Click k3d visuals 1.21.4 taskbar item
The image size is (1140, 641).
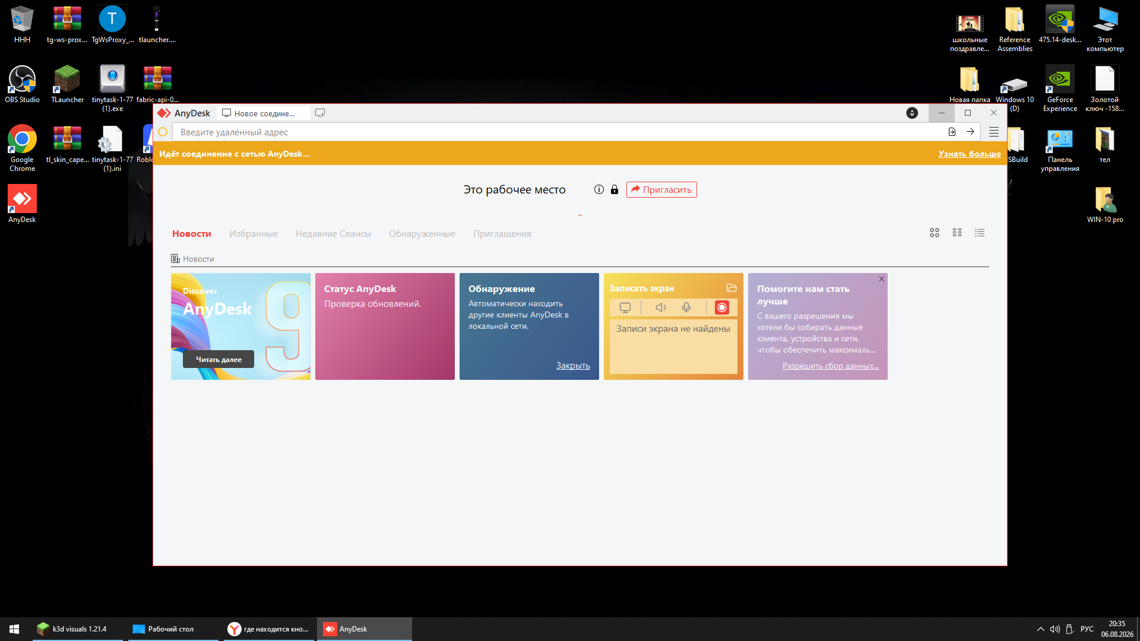click(x=77, y=629)
